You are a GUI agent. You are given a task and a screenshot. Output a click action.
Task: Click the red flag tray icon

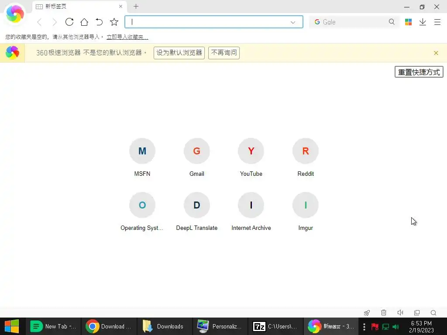coord(375,327)
